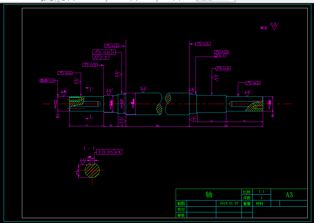Select the left end keyway slot outline
Viewport: 314px width, 223px height.
click(x=92, y=104)
